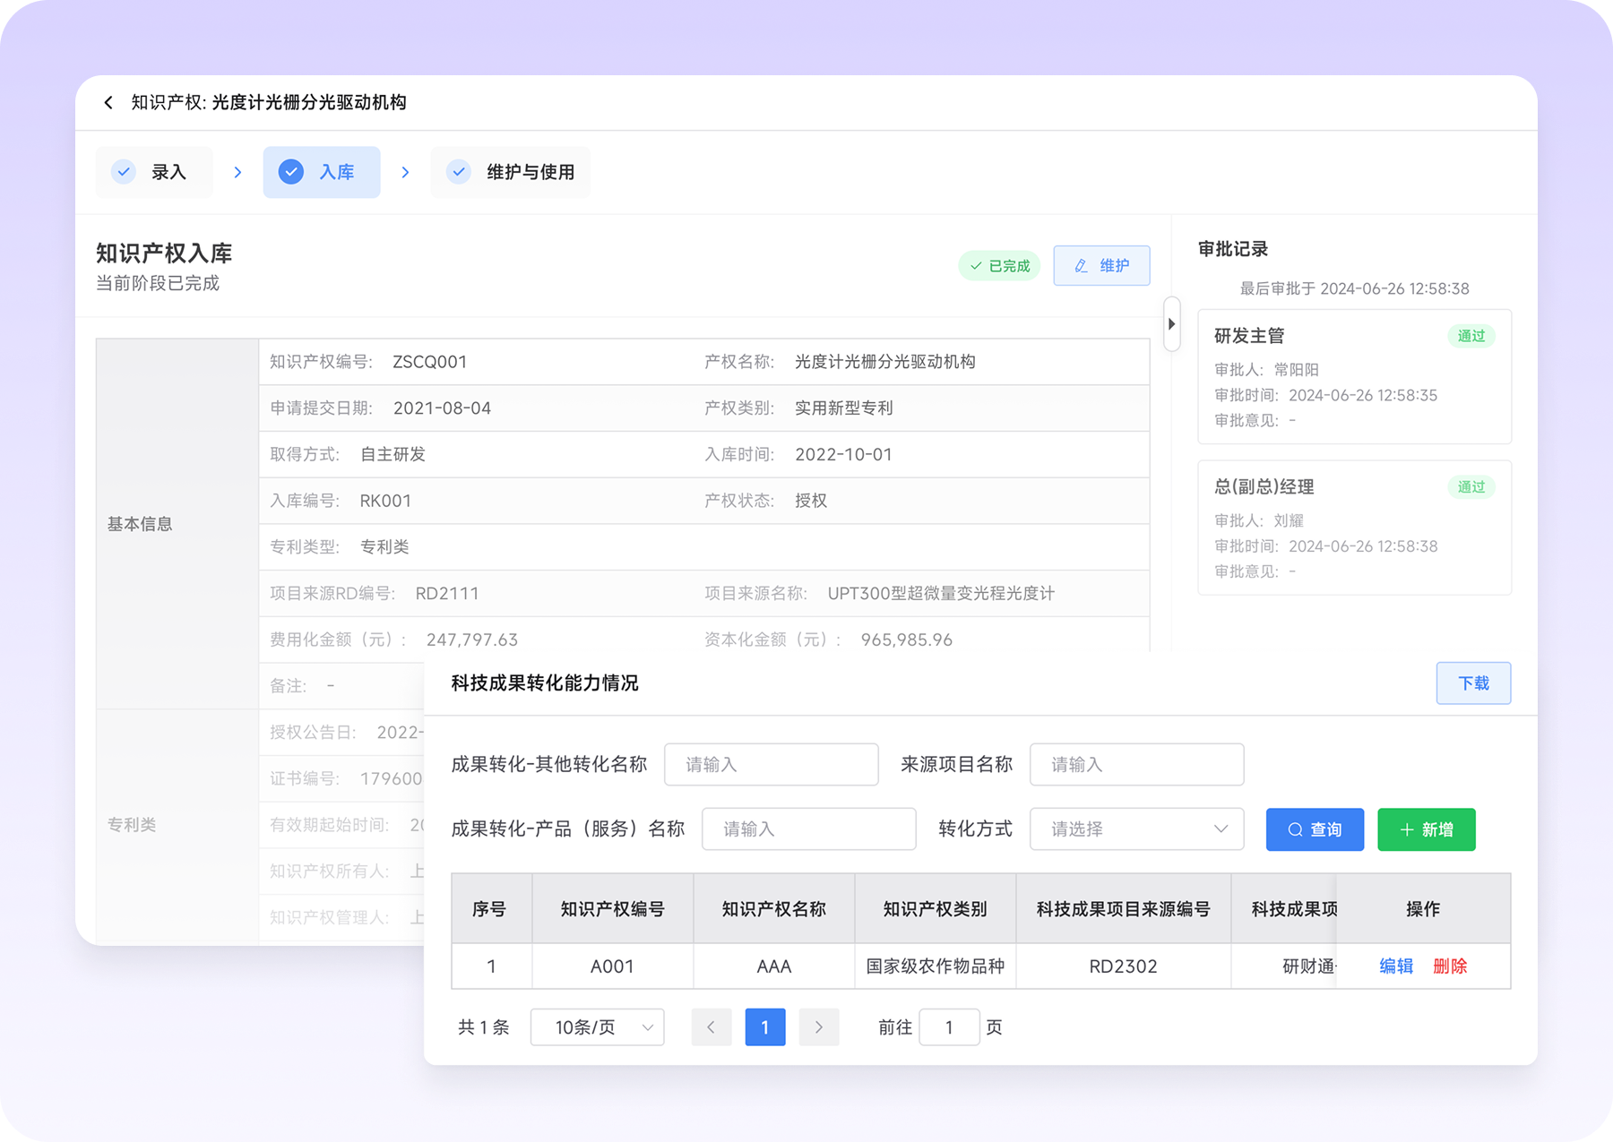Click the checkmark icon on 入库 step
The width and height of the screenshot is (1613, 1142).
291,172
